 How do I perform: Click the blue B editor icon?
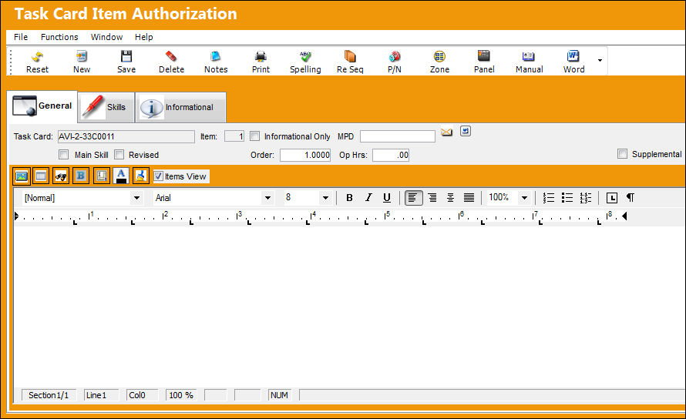tap(80, 176)
